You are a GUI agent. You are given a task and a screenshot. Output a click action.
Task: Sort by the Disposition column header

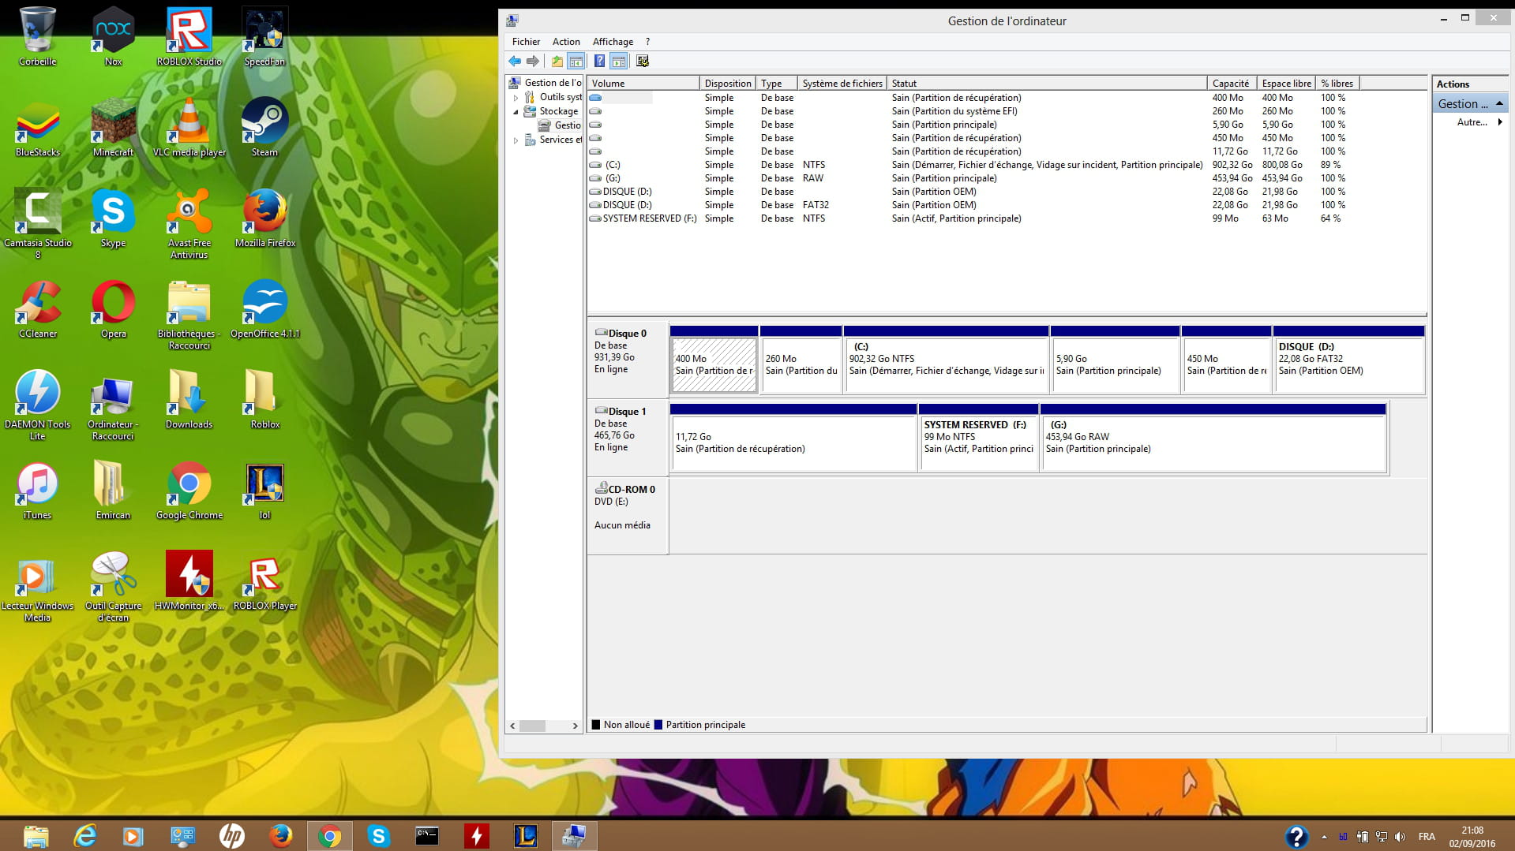click(x=727, y=84)
